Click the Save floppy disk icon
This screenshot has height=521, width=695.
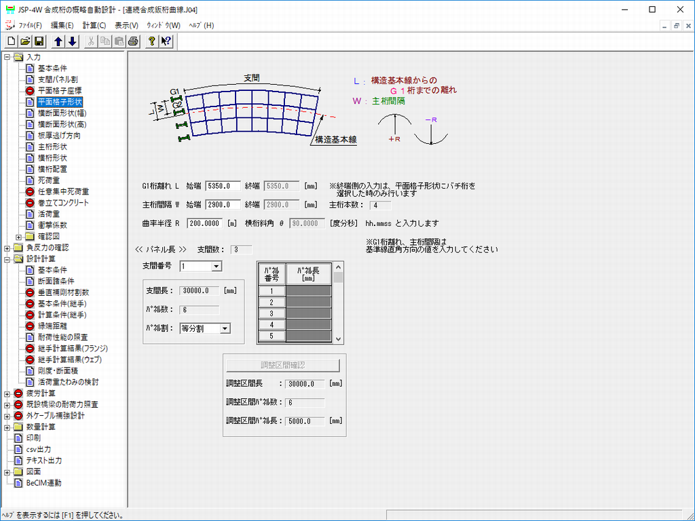(39, 41)
